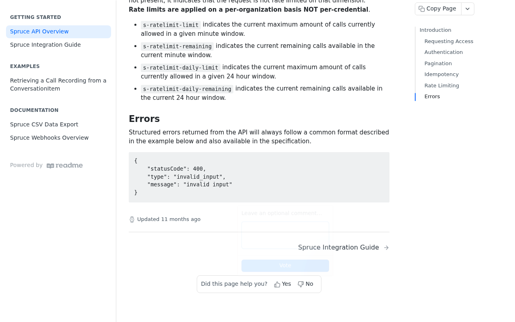Jump to Requesting Access section
515x322 pixels.
click(x=449, y=41)
